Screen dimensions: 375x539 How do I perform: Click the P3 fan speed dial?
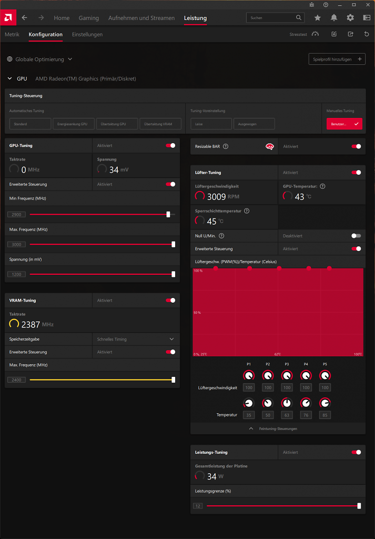click(287, 375)
